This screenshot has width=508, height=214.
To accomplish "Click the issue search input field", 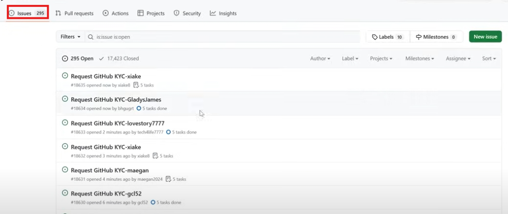I will tap(223, 37).
